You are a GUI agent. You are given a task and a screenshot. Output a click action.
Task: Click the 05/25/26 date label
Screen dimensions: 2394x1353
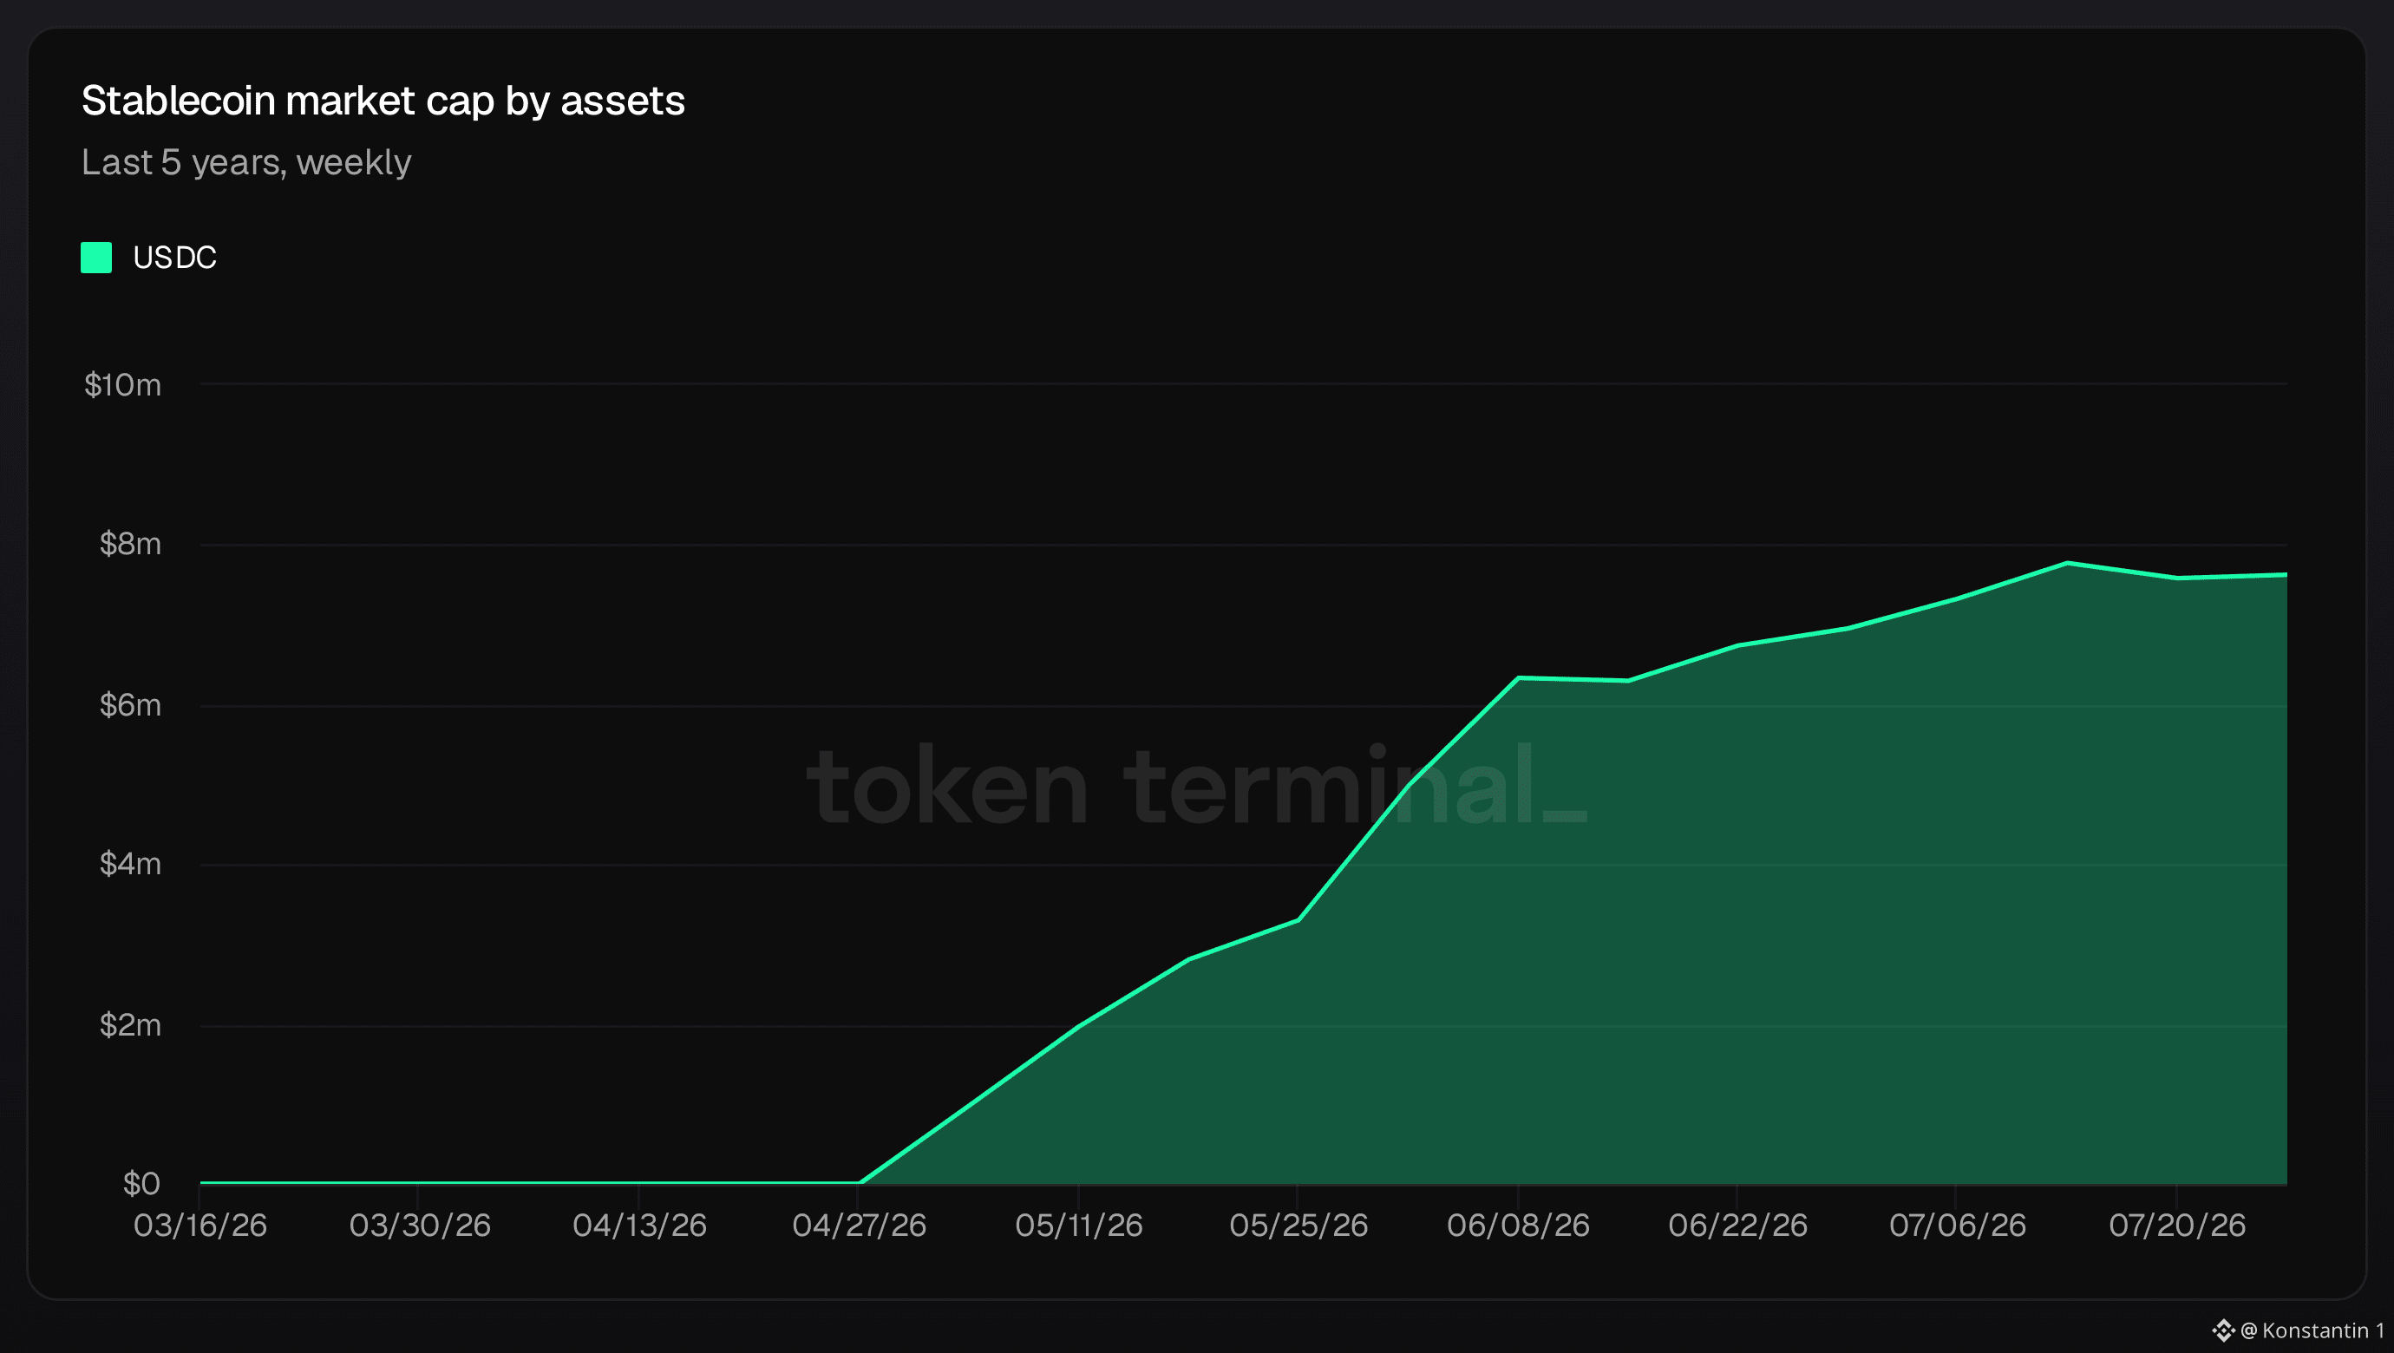click(1298, 1226)
